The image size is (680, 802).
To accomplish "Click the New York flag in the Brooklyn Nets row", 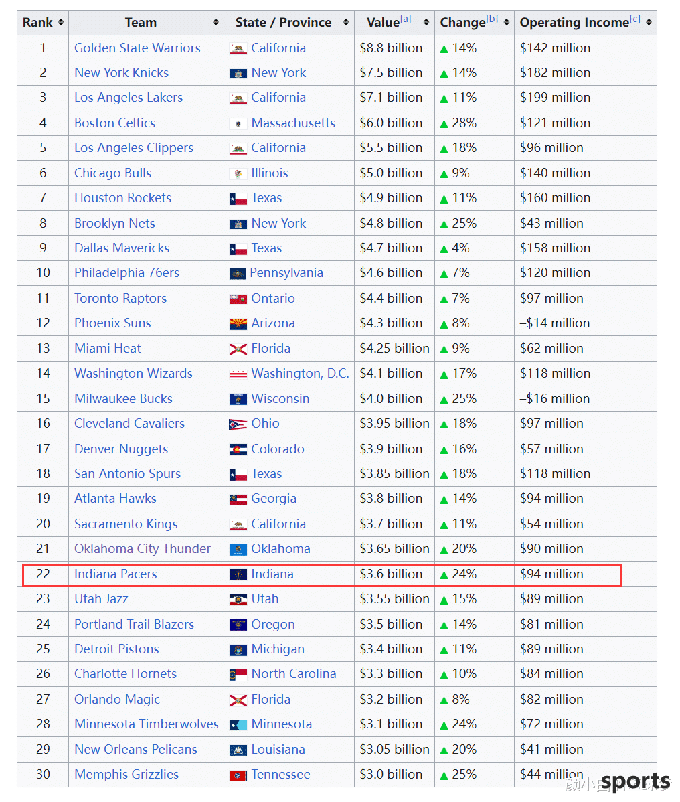I will (238, 224).
